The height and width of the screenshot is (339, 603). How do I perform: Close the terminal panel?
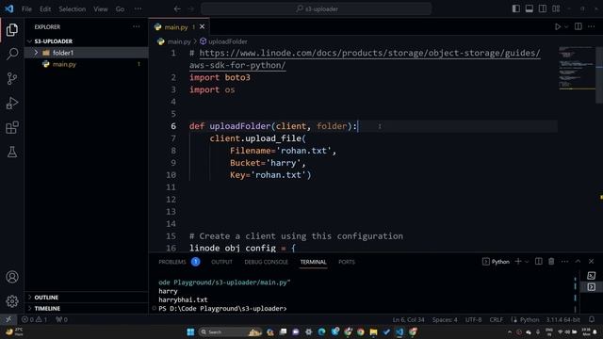pos(591,262)
